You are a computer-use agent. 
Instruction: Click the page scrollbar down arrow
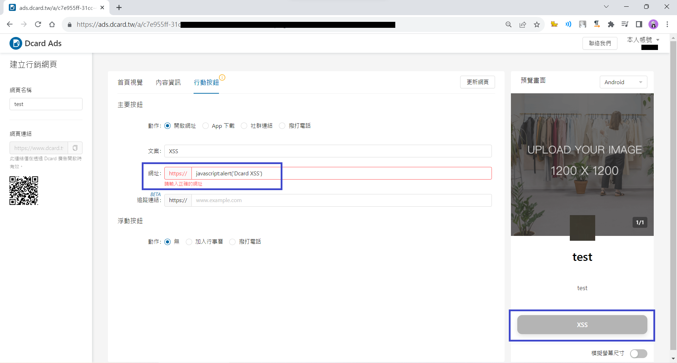point(673,359)
